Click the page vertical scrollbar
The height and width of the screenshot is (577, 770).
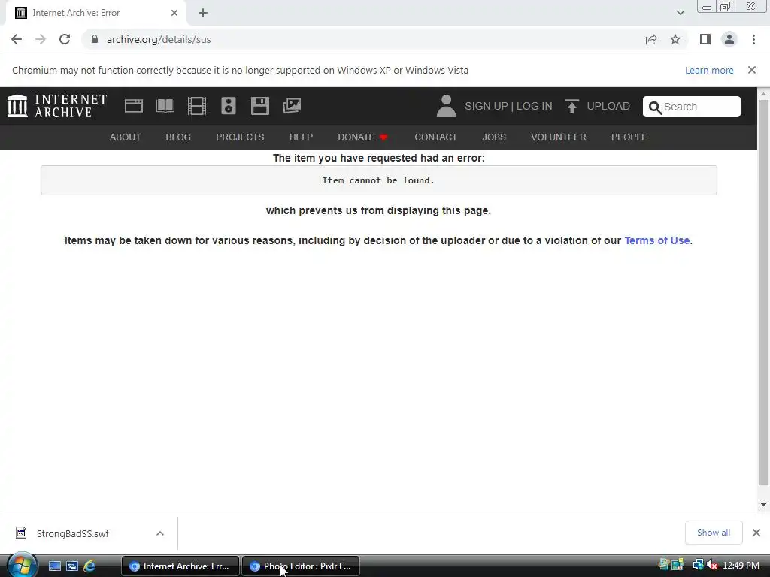point(764,292)
